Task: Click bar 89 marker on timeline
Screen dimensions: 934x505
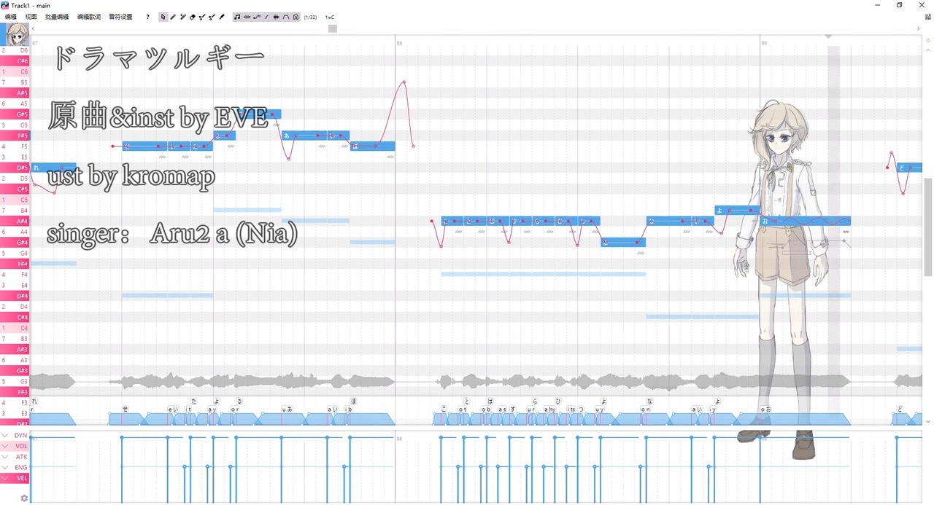Action: (x=763, y=43)
